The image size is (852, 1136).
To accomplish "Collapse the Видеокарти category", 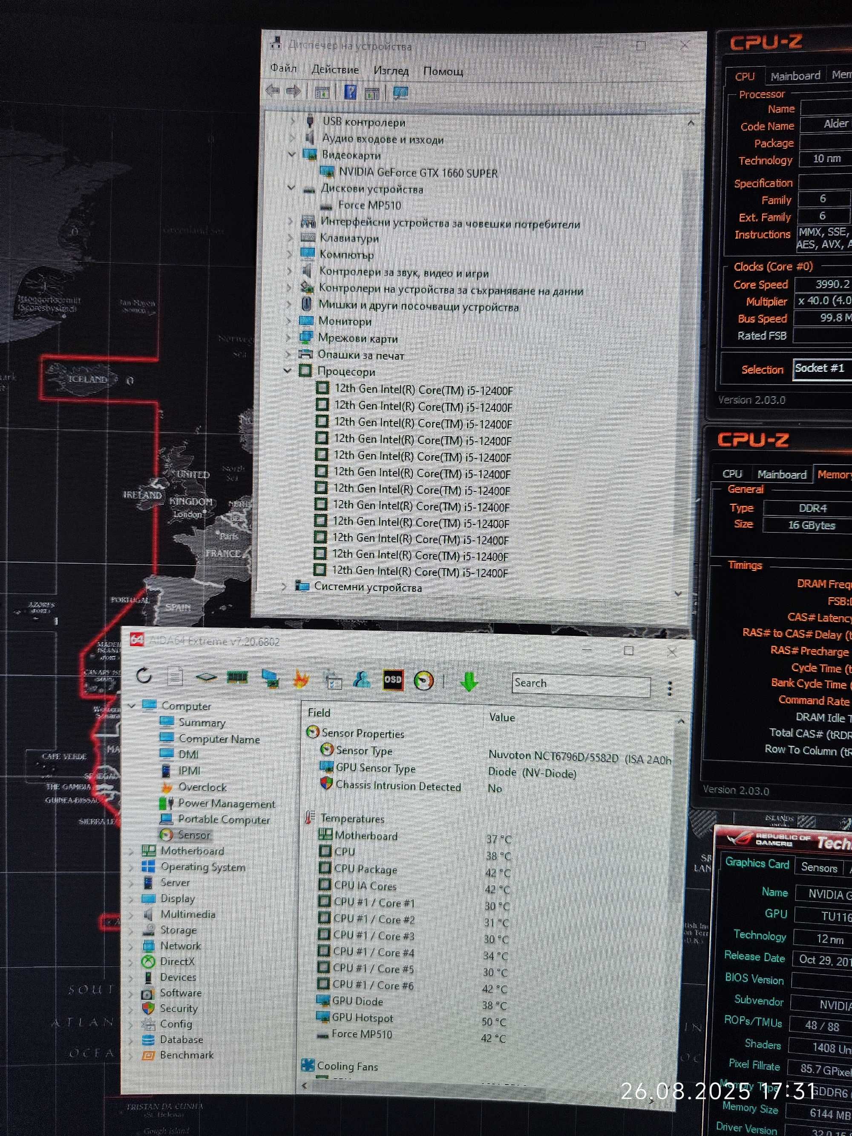I will pos(293,154).
